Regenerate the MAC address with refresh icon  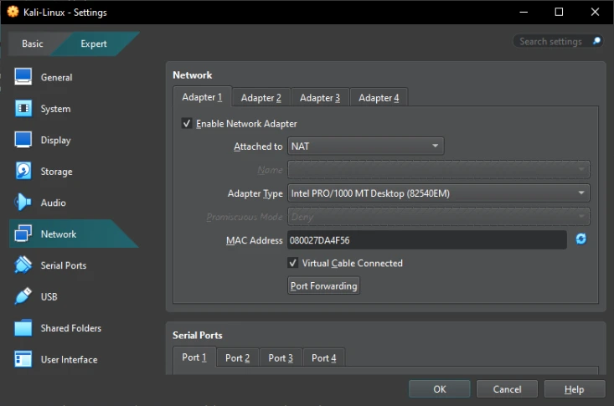581,239
